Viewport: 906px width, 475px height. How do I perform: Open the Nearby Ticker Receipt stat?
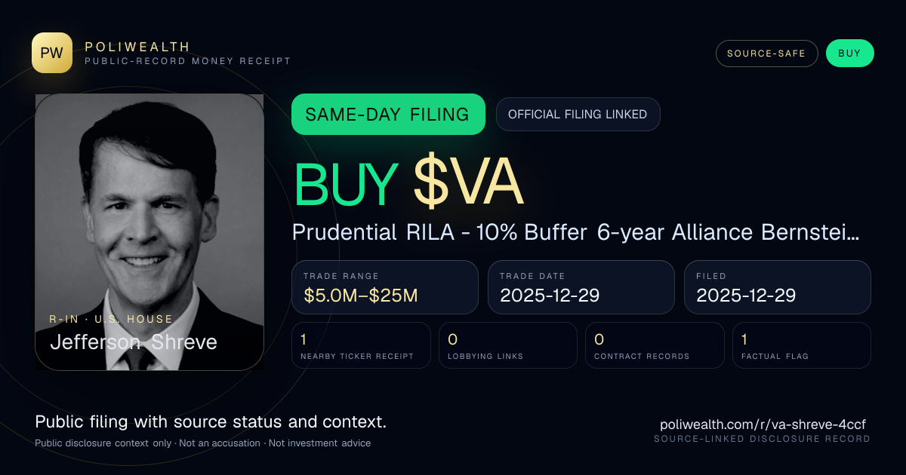(361, 345)
